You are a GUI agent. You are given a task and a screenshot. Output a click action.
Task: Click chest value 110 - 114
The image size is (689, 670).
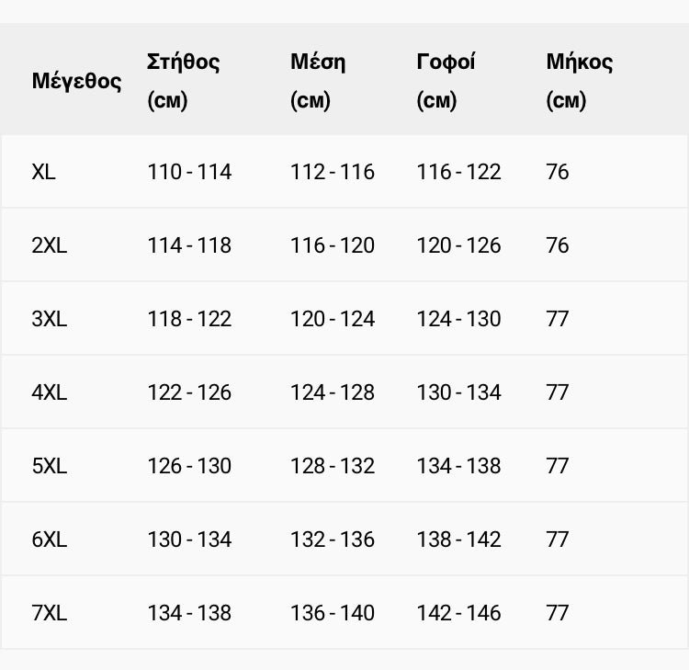coord(189,172)
